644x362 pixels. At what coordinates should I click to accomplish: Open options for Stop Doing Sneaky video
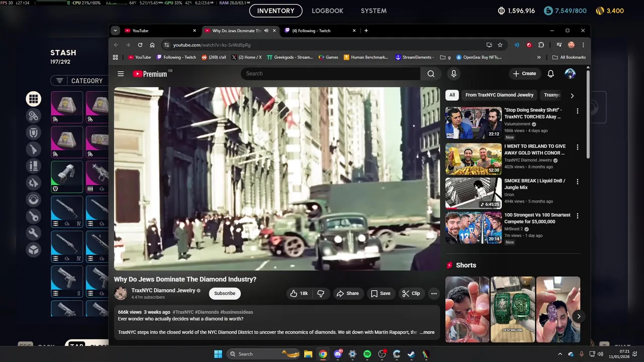577,111
